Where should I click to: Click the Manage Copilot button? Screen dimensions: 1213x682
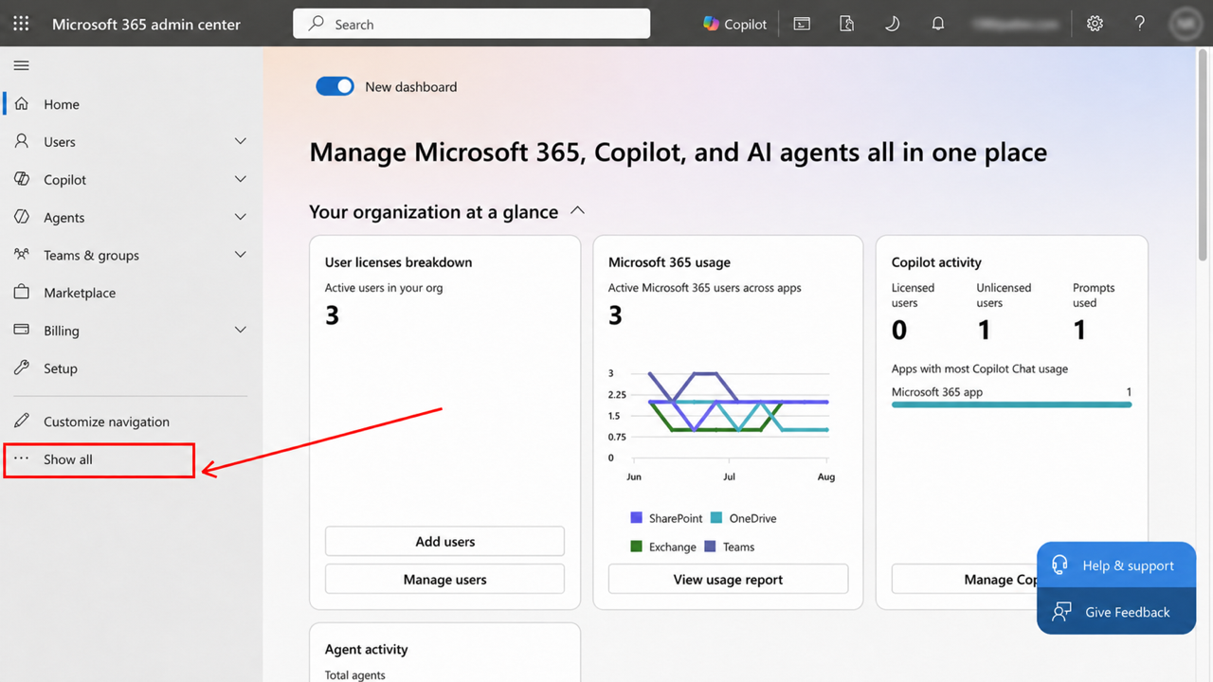click(965, 580)
